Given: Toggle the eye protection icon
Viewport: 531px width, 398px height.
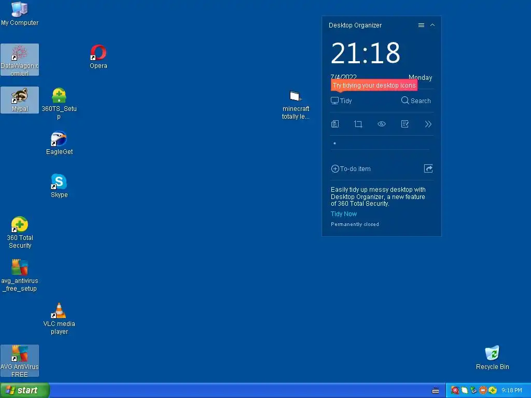Looking at the screenshot, I should pyautogui.click(x=382, y=124).
